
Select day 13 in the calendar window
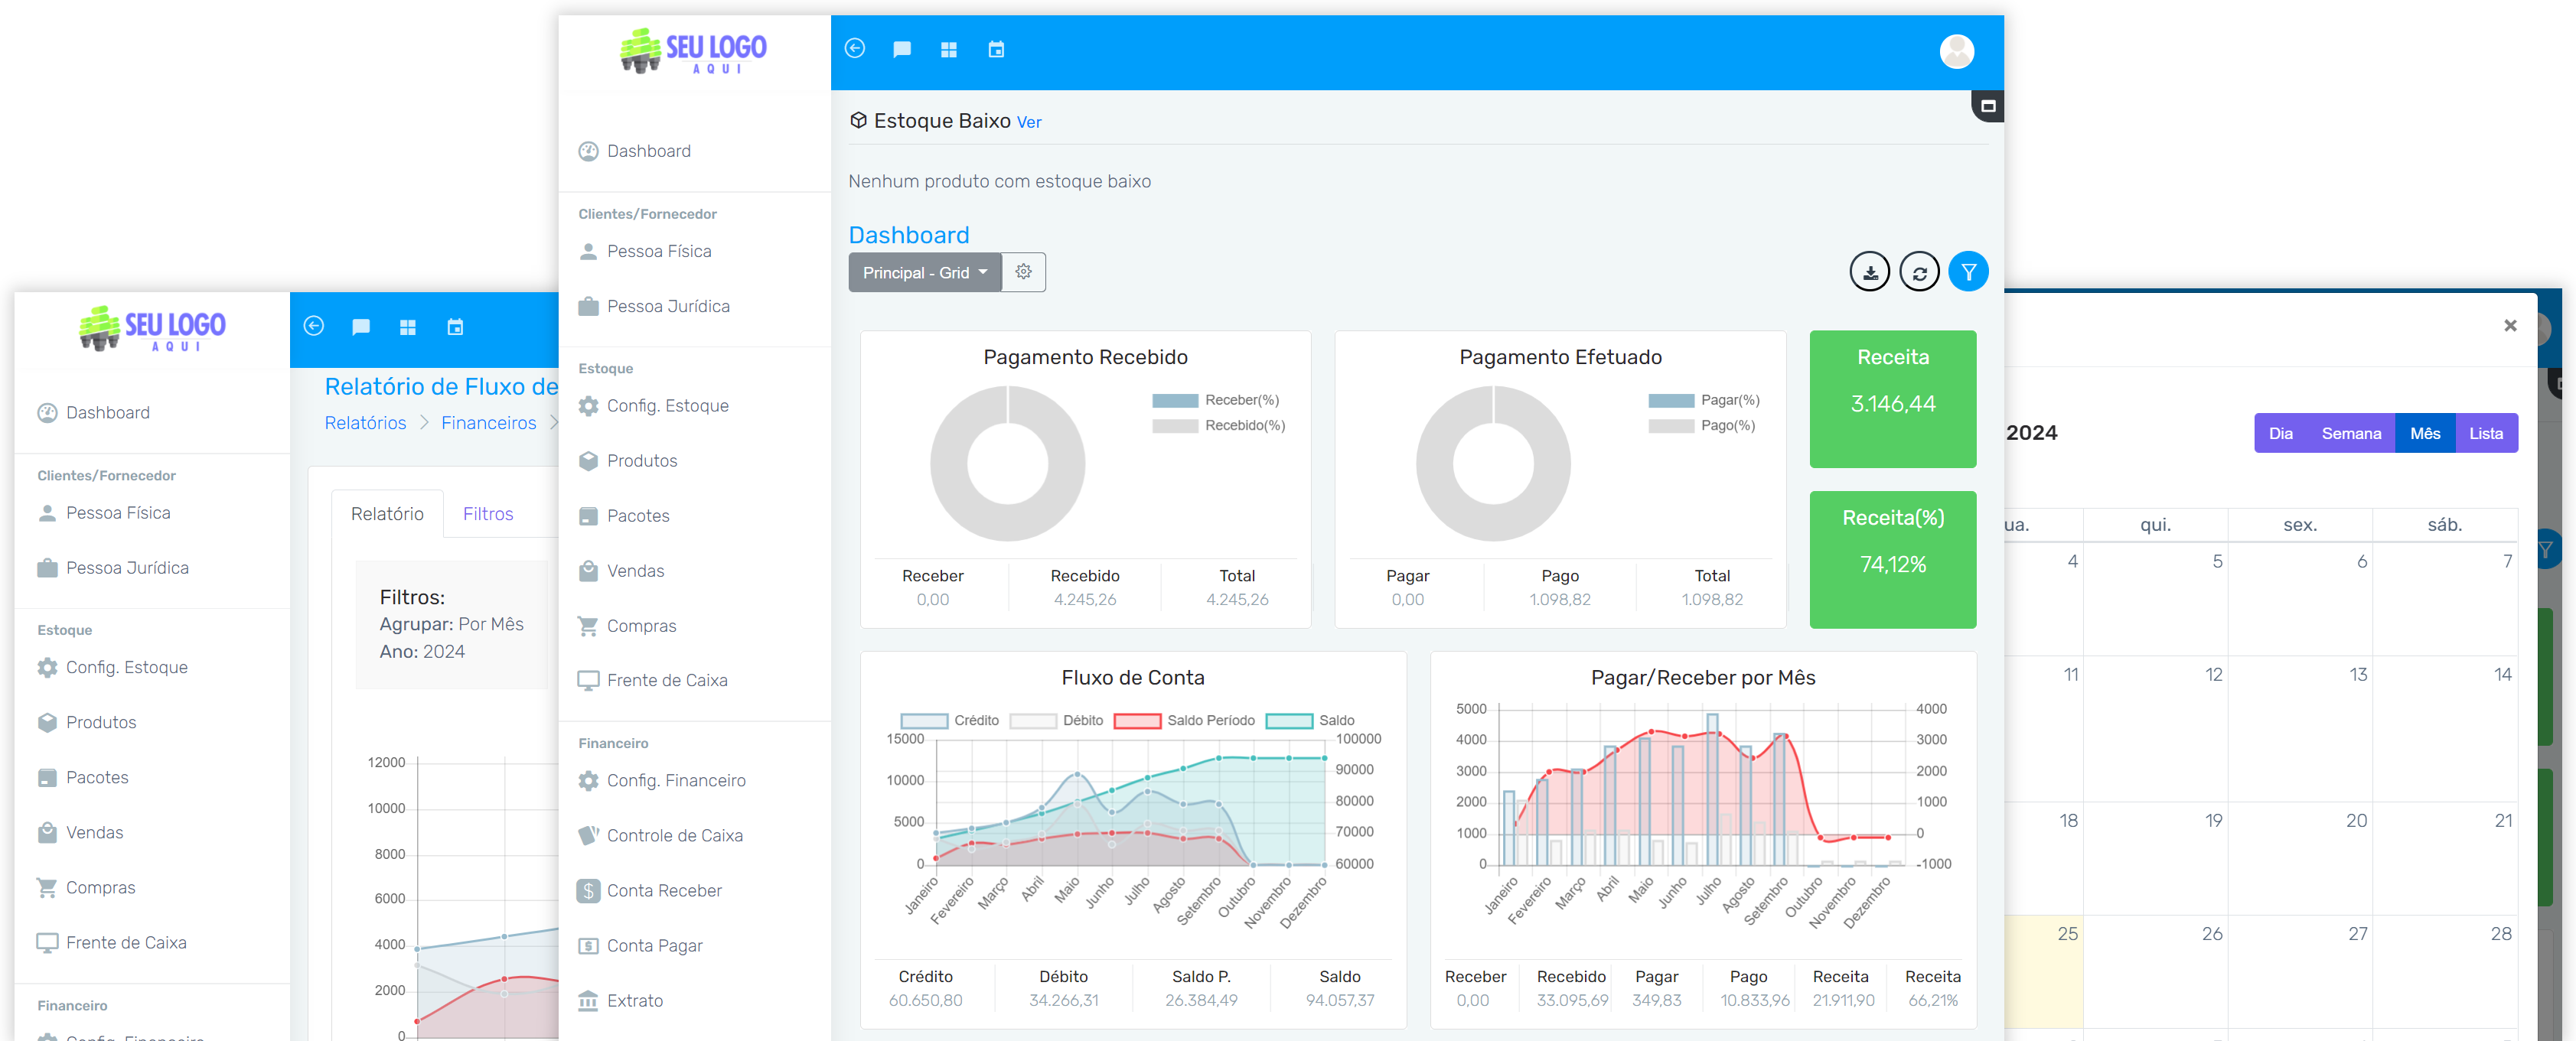(x=2301, y=729)
